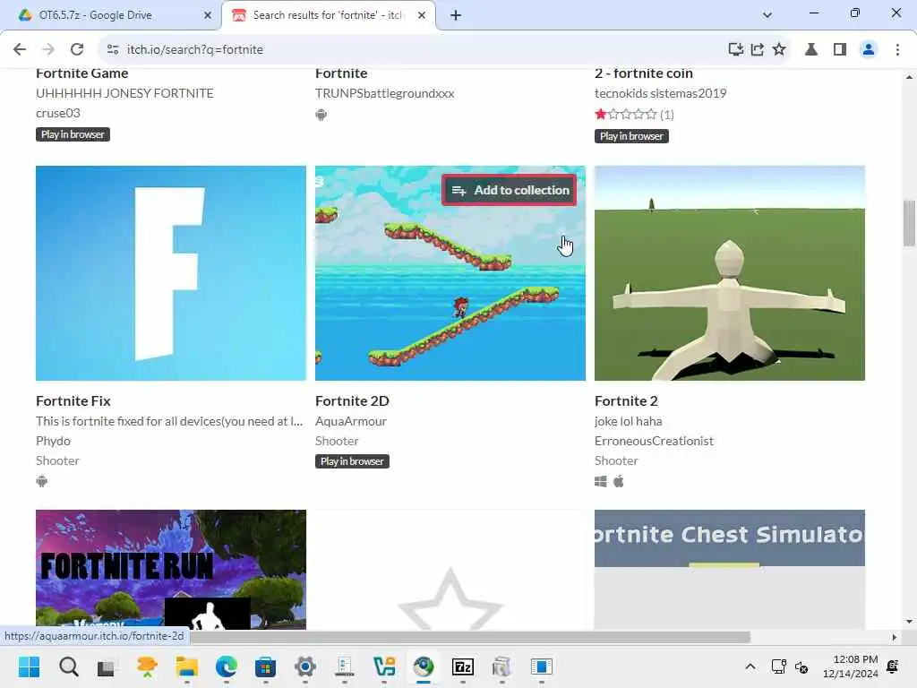The height and width of the screenshot is (688, 917).
Task: Add Fortnite 2D to collection
Action: tap(510, 190)
